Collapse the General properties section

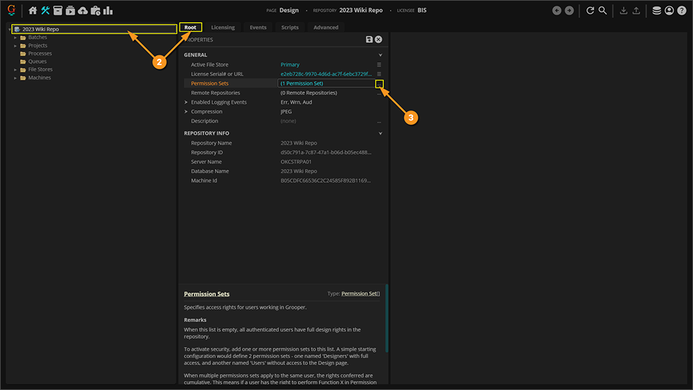coord(380,55)
